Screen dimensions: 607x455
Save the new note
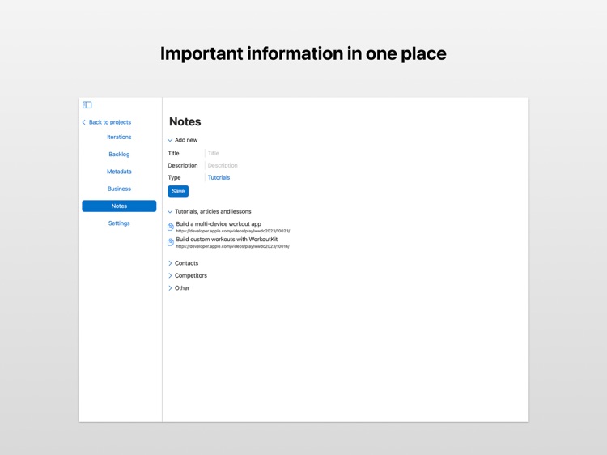click(178, 191)
